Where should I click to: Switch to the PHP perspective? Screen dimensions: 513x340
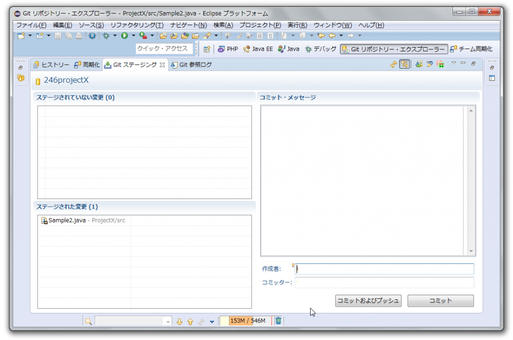tap(227, 49)
